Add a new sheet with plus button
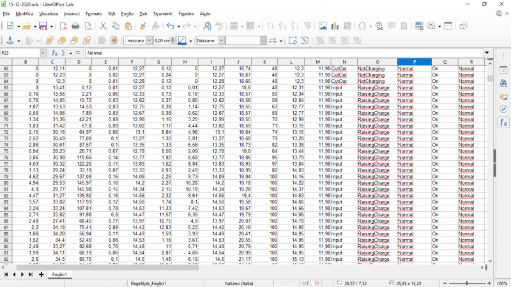Image resolution: width=511 pixels, height=287 pixels. [x=42, y=274]
